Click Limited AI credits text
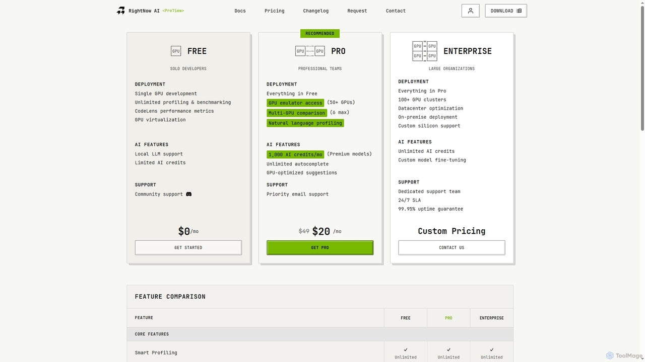This screenshot has width=645, height=362. [160, 162]
